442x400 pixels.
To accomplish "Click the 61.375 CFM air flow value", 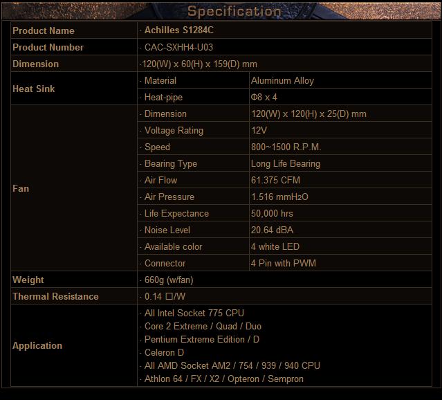I will [275, 180].
